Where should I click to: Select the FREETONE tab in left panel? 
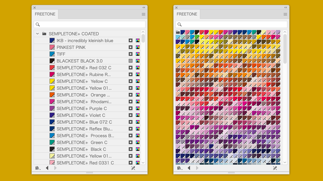tap(45, 14)
